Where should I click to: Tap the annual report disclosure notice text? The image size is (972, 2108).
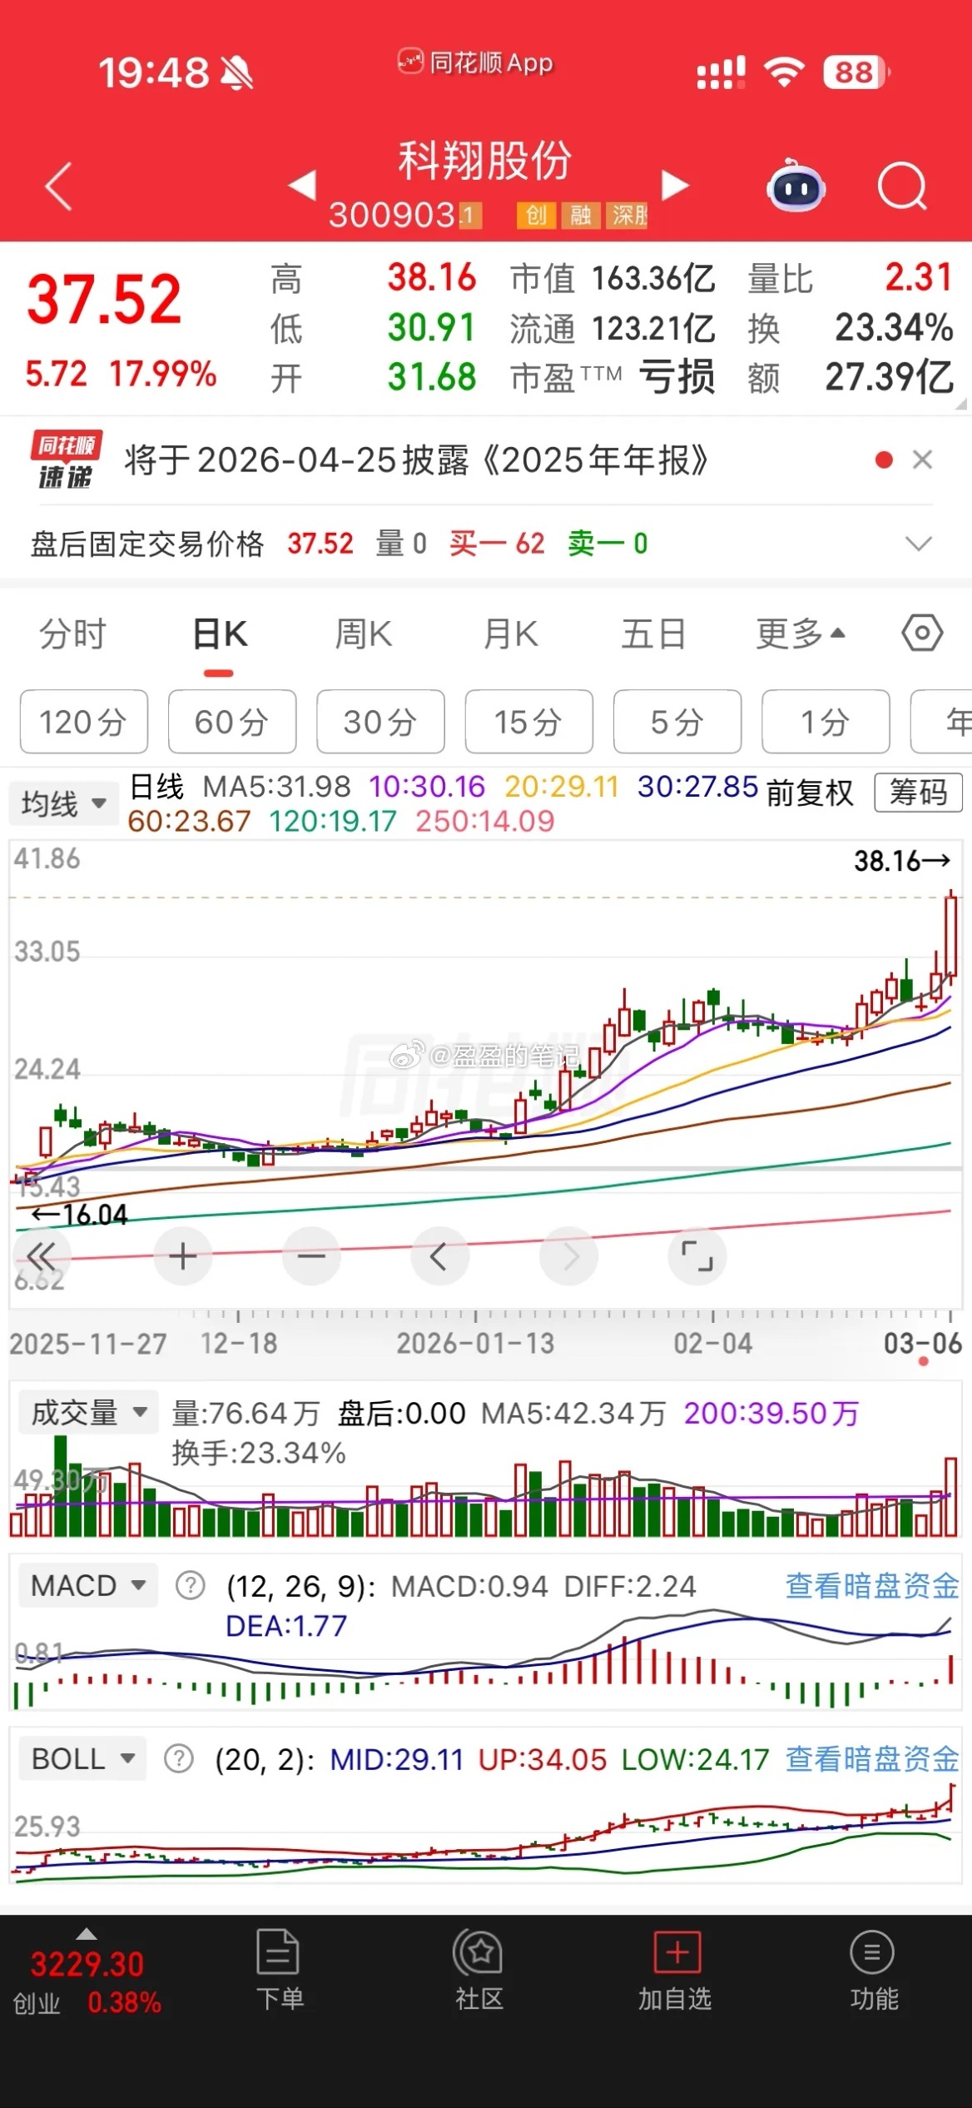tap(416, 460)
